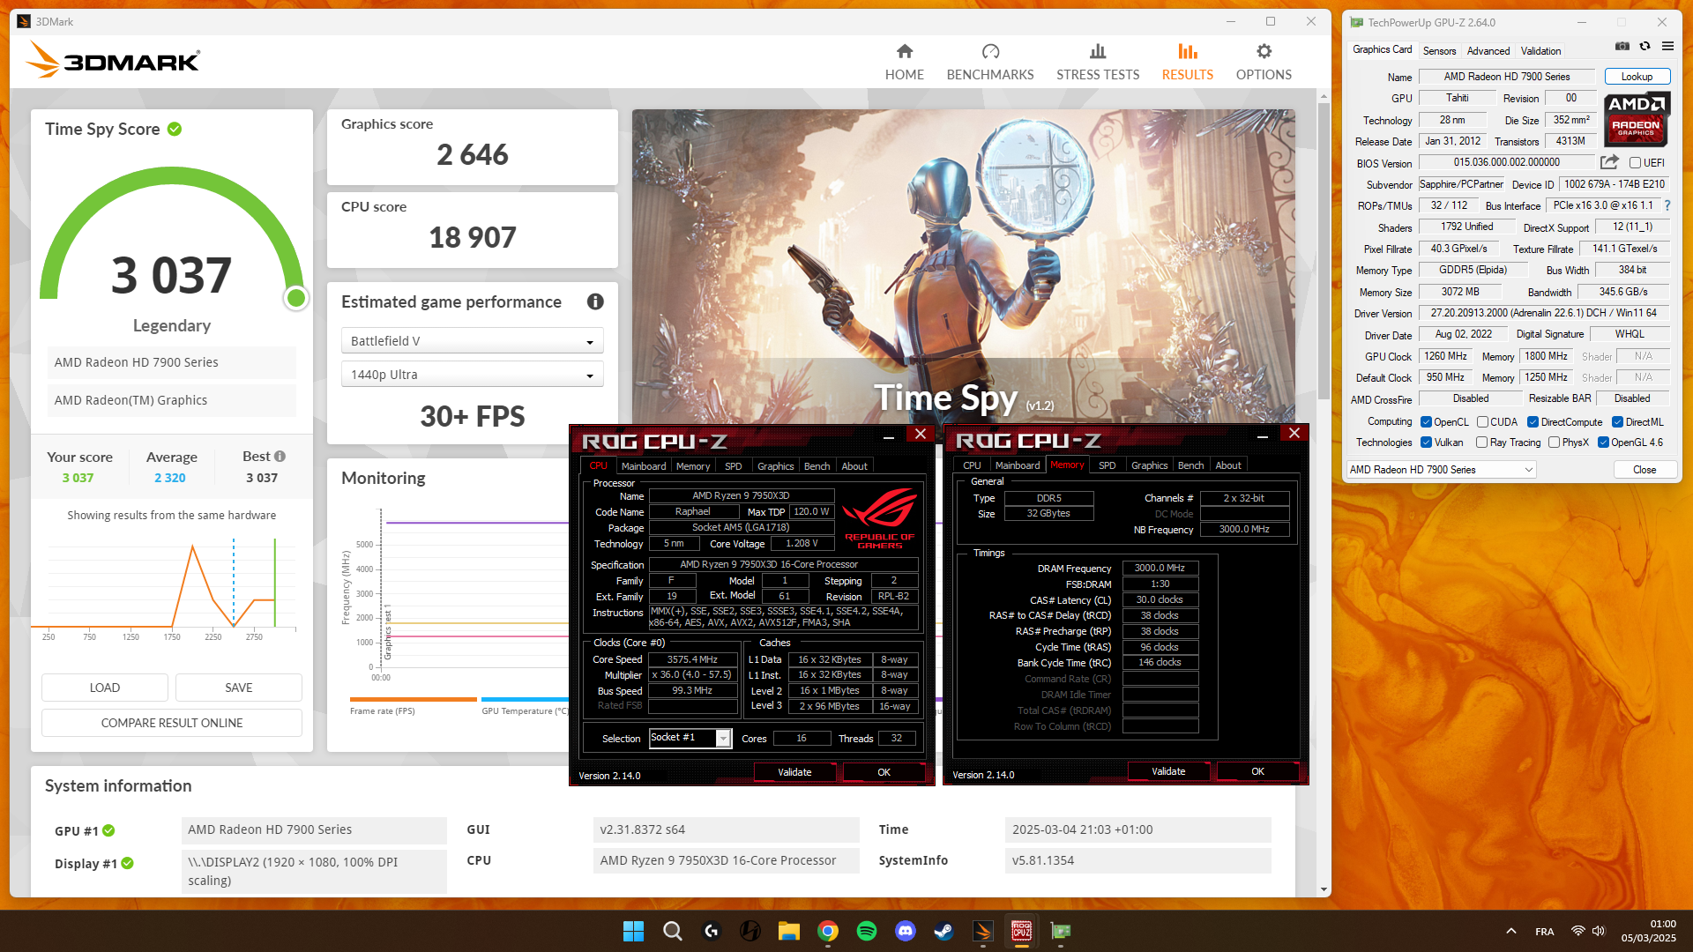Toggle the Vulkan checkbox
This screenshot has width=1693, height=952.
[1426, 443]
